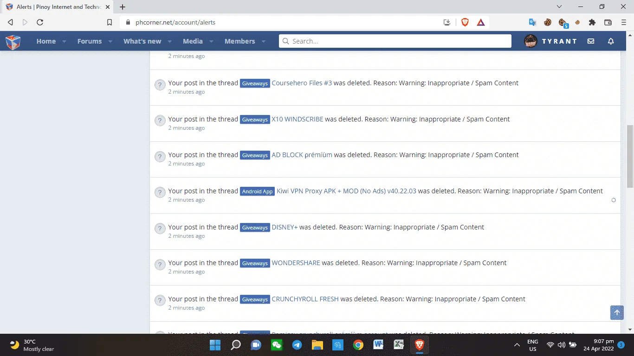Open the cookie extension with badge 5
The image size is (634, 356).
point(563,22)
